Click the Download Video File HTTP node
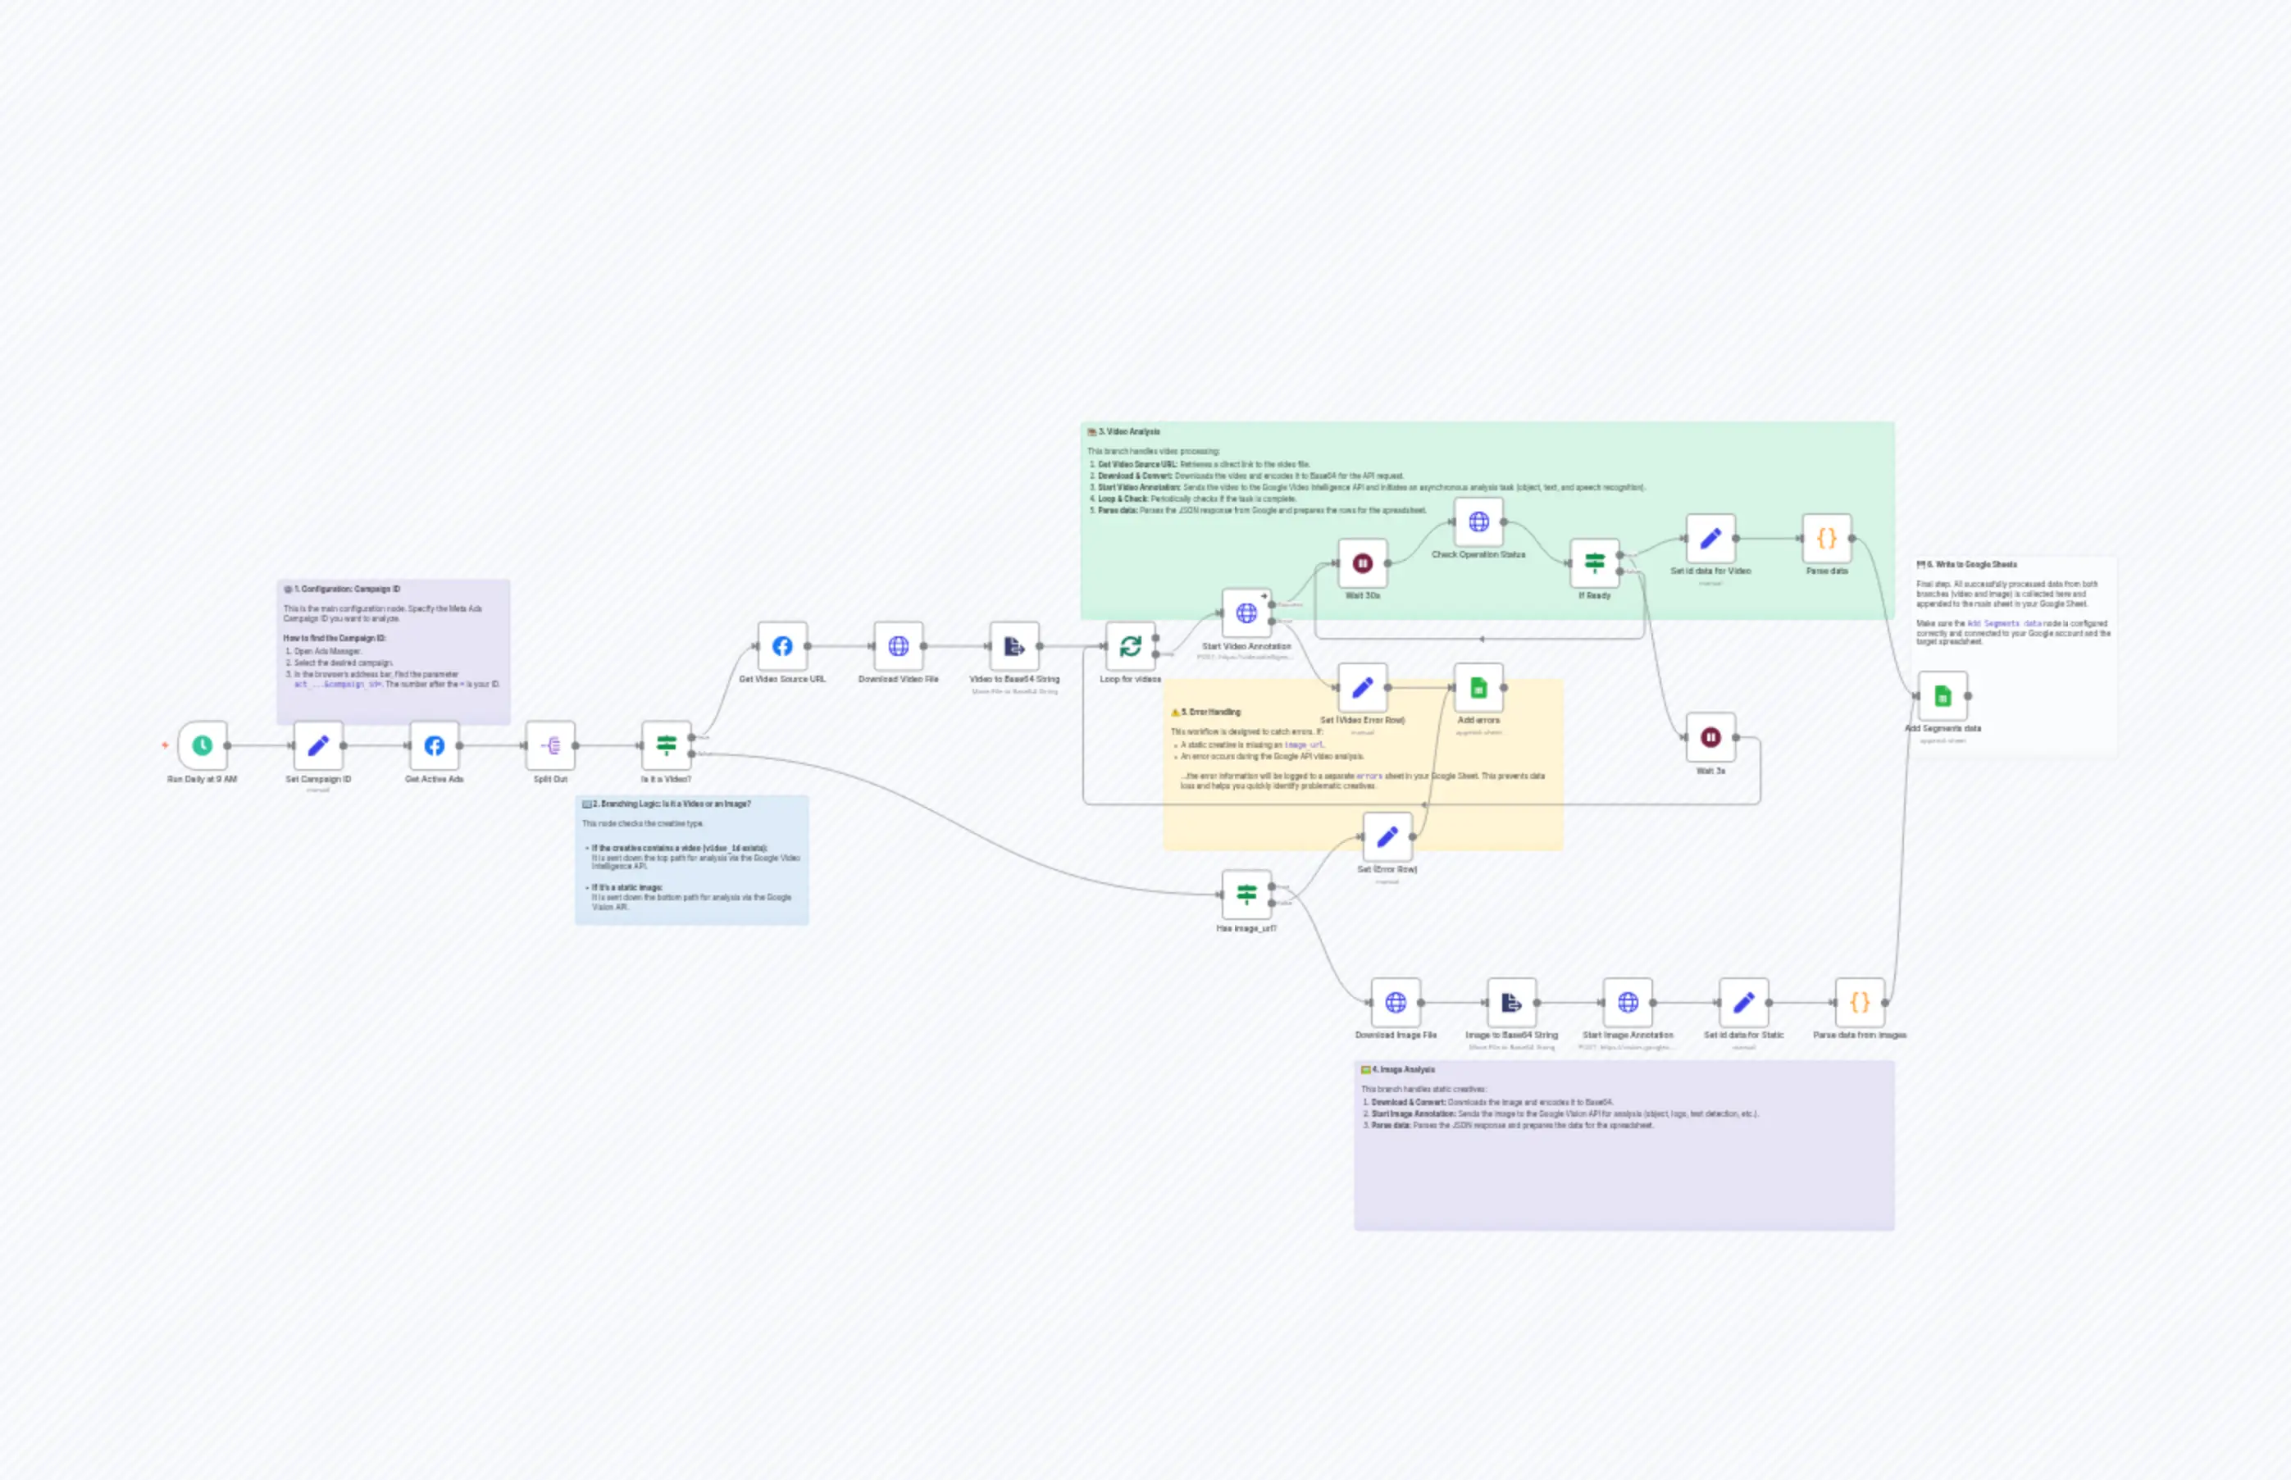The height and width of the screenshot is (1480, 2291). pyautogui.click(x=899, y=646)
